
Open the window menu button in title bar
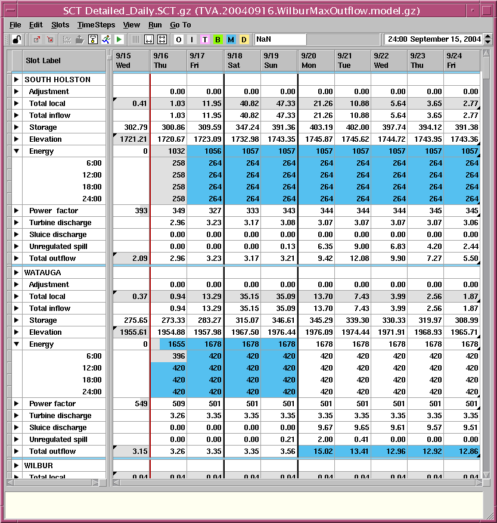(x=11, y=11)
